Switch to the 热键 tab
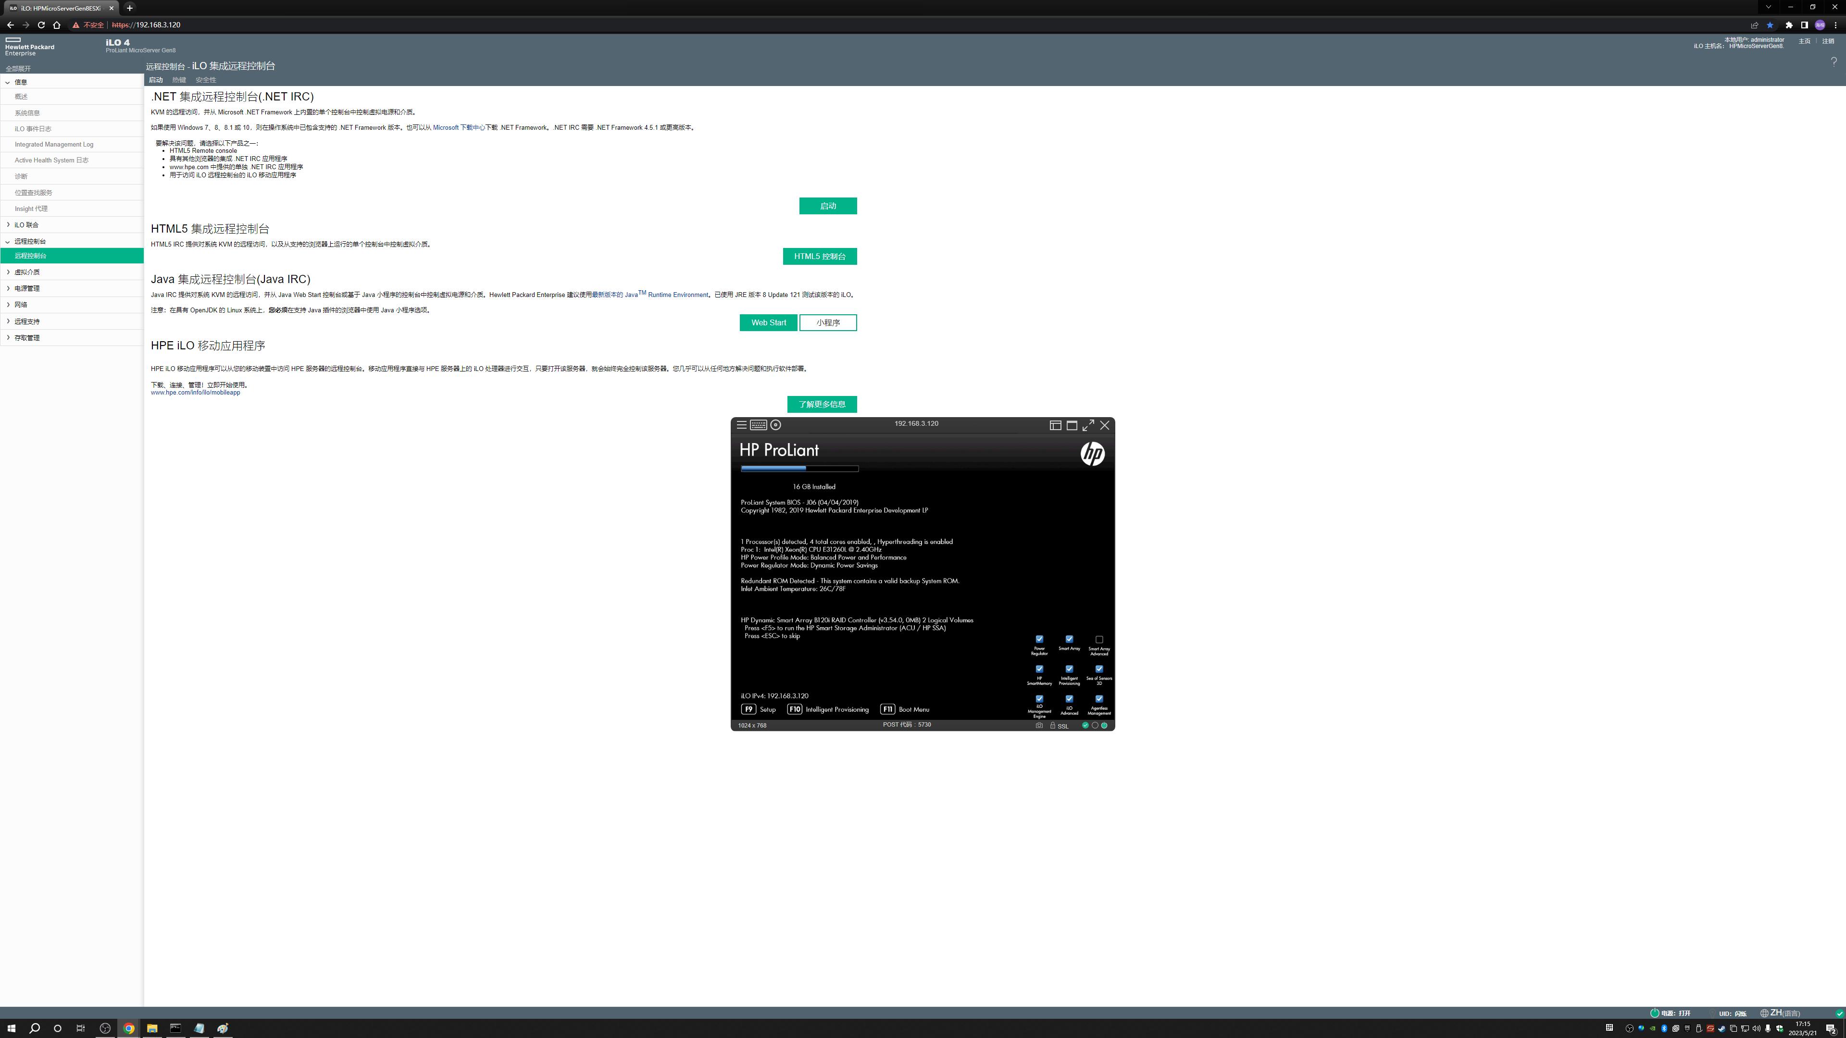 click(x=179, y=80)
